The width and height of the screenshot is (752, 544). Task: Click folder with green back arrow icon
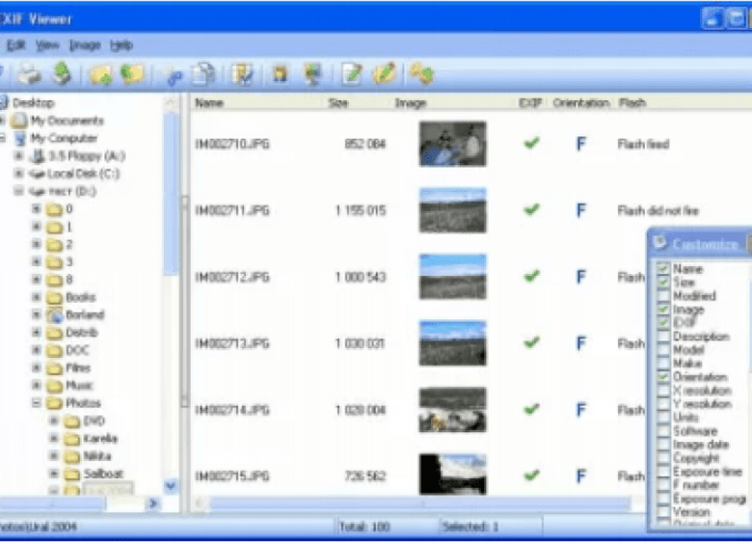point(132,74)
